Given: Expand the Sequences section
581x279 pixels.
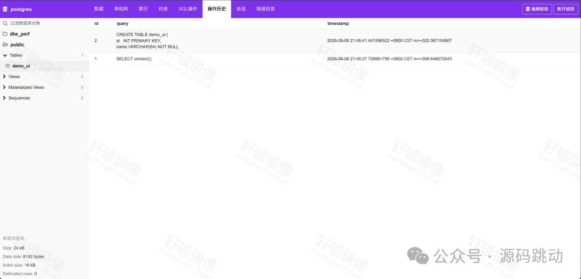Looking at the screenshot, I should click(4, 98).
